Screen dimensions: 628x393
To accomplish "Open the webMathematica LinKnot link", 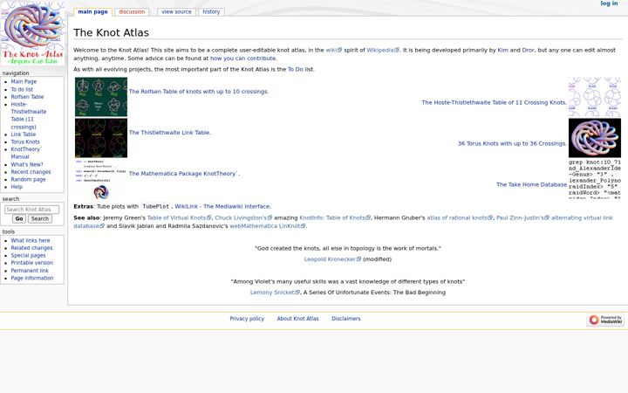I will coord(268,226).
